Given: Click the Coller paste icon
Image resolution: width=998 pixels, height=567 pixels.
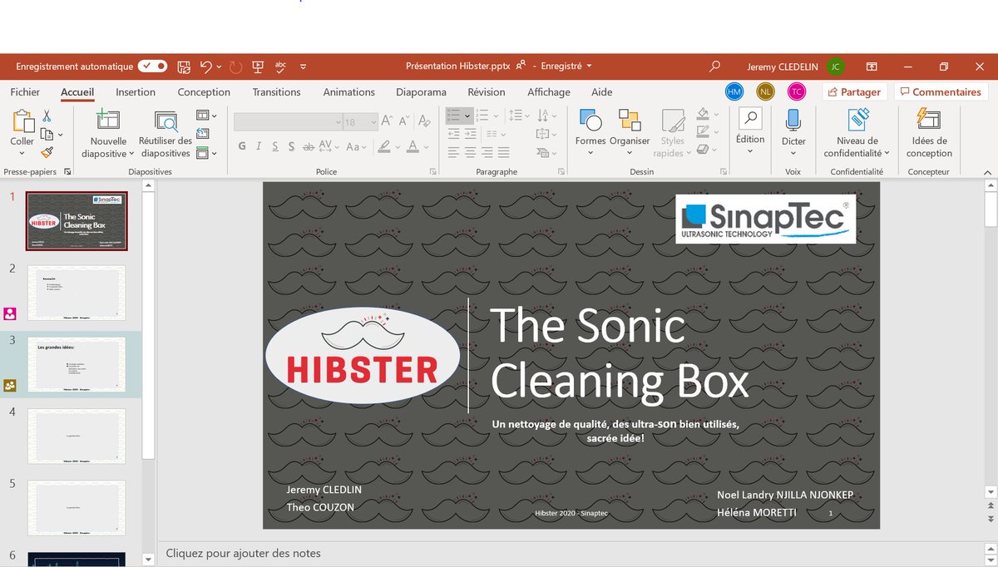Looking at the screenshot, I should pyautogui.click(x=22, y=121).
